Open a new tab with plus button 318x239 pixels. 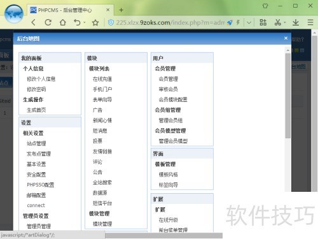[x=121, y=10]
